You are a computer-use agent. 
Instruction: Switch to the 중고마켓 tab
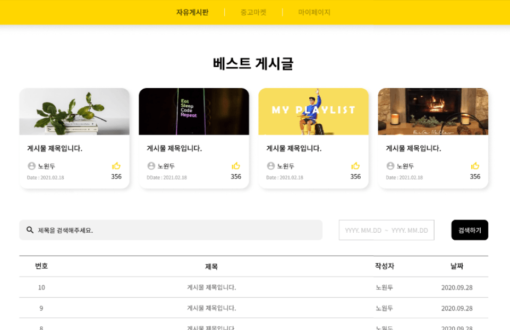pyautogui.click(x=253, y=12)
